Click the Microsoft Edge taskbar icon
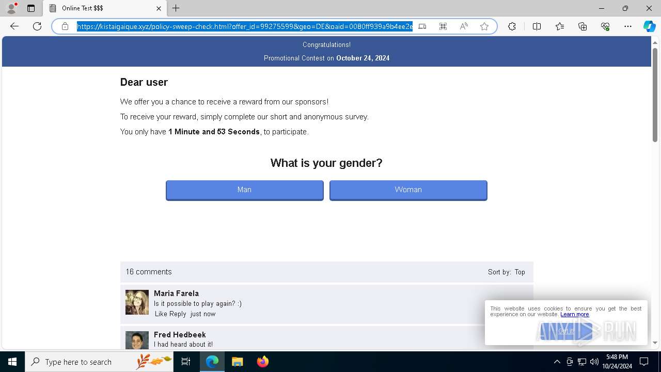The image size is (661, 372). click(x=212, y=362)
